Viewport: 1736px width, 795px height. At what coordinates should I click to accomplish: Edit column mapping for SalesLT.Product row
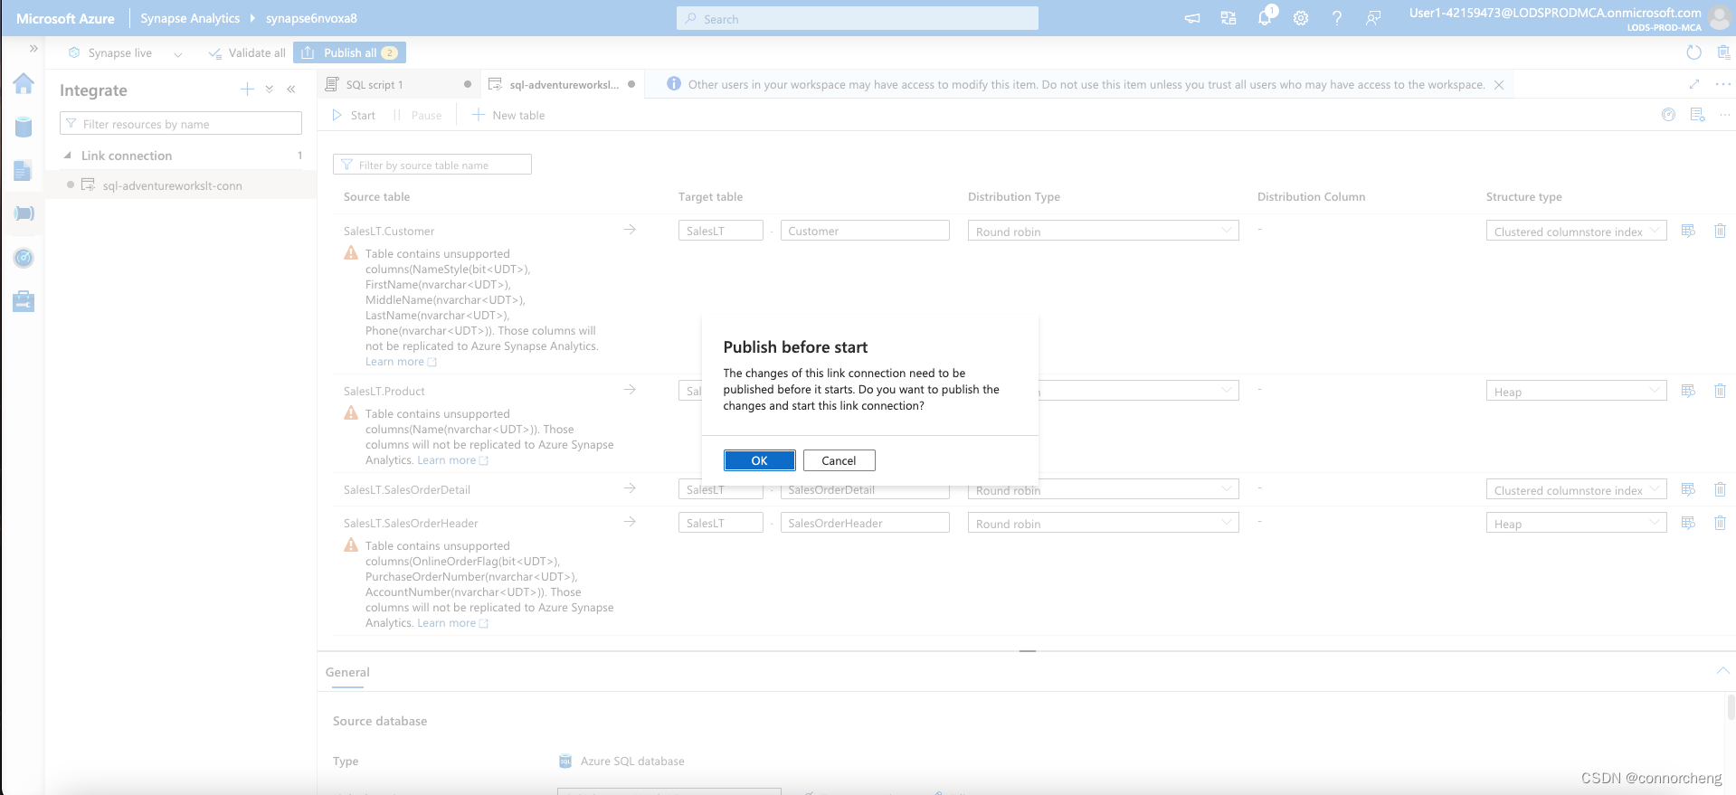(1688, 391)
